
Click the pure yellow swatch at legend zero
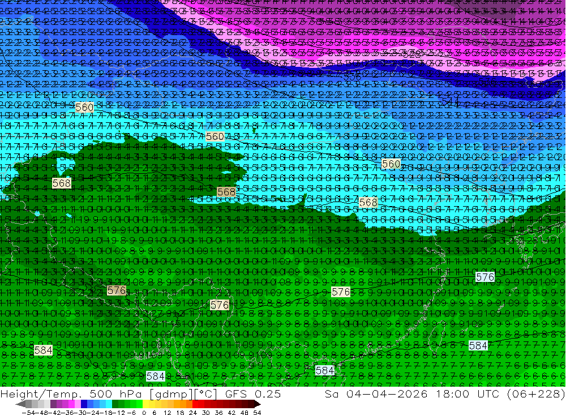coord(146,404)
